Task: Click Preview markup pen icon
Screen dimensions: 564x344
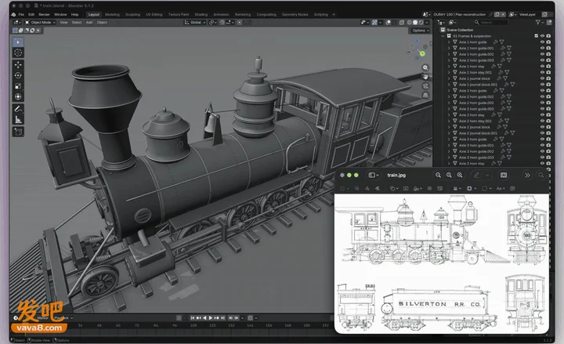Action: coord(476,176)
